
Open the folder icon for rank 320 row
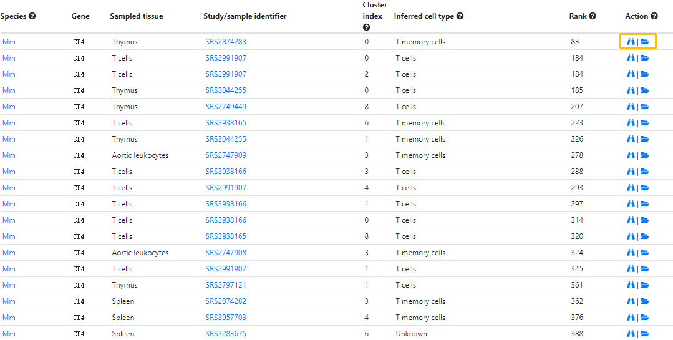[645, 236]
